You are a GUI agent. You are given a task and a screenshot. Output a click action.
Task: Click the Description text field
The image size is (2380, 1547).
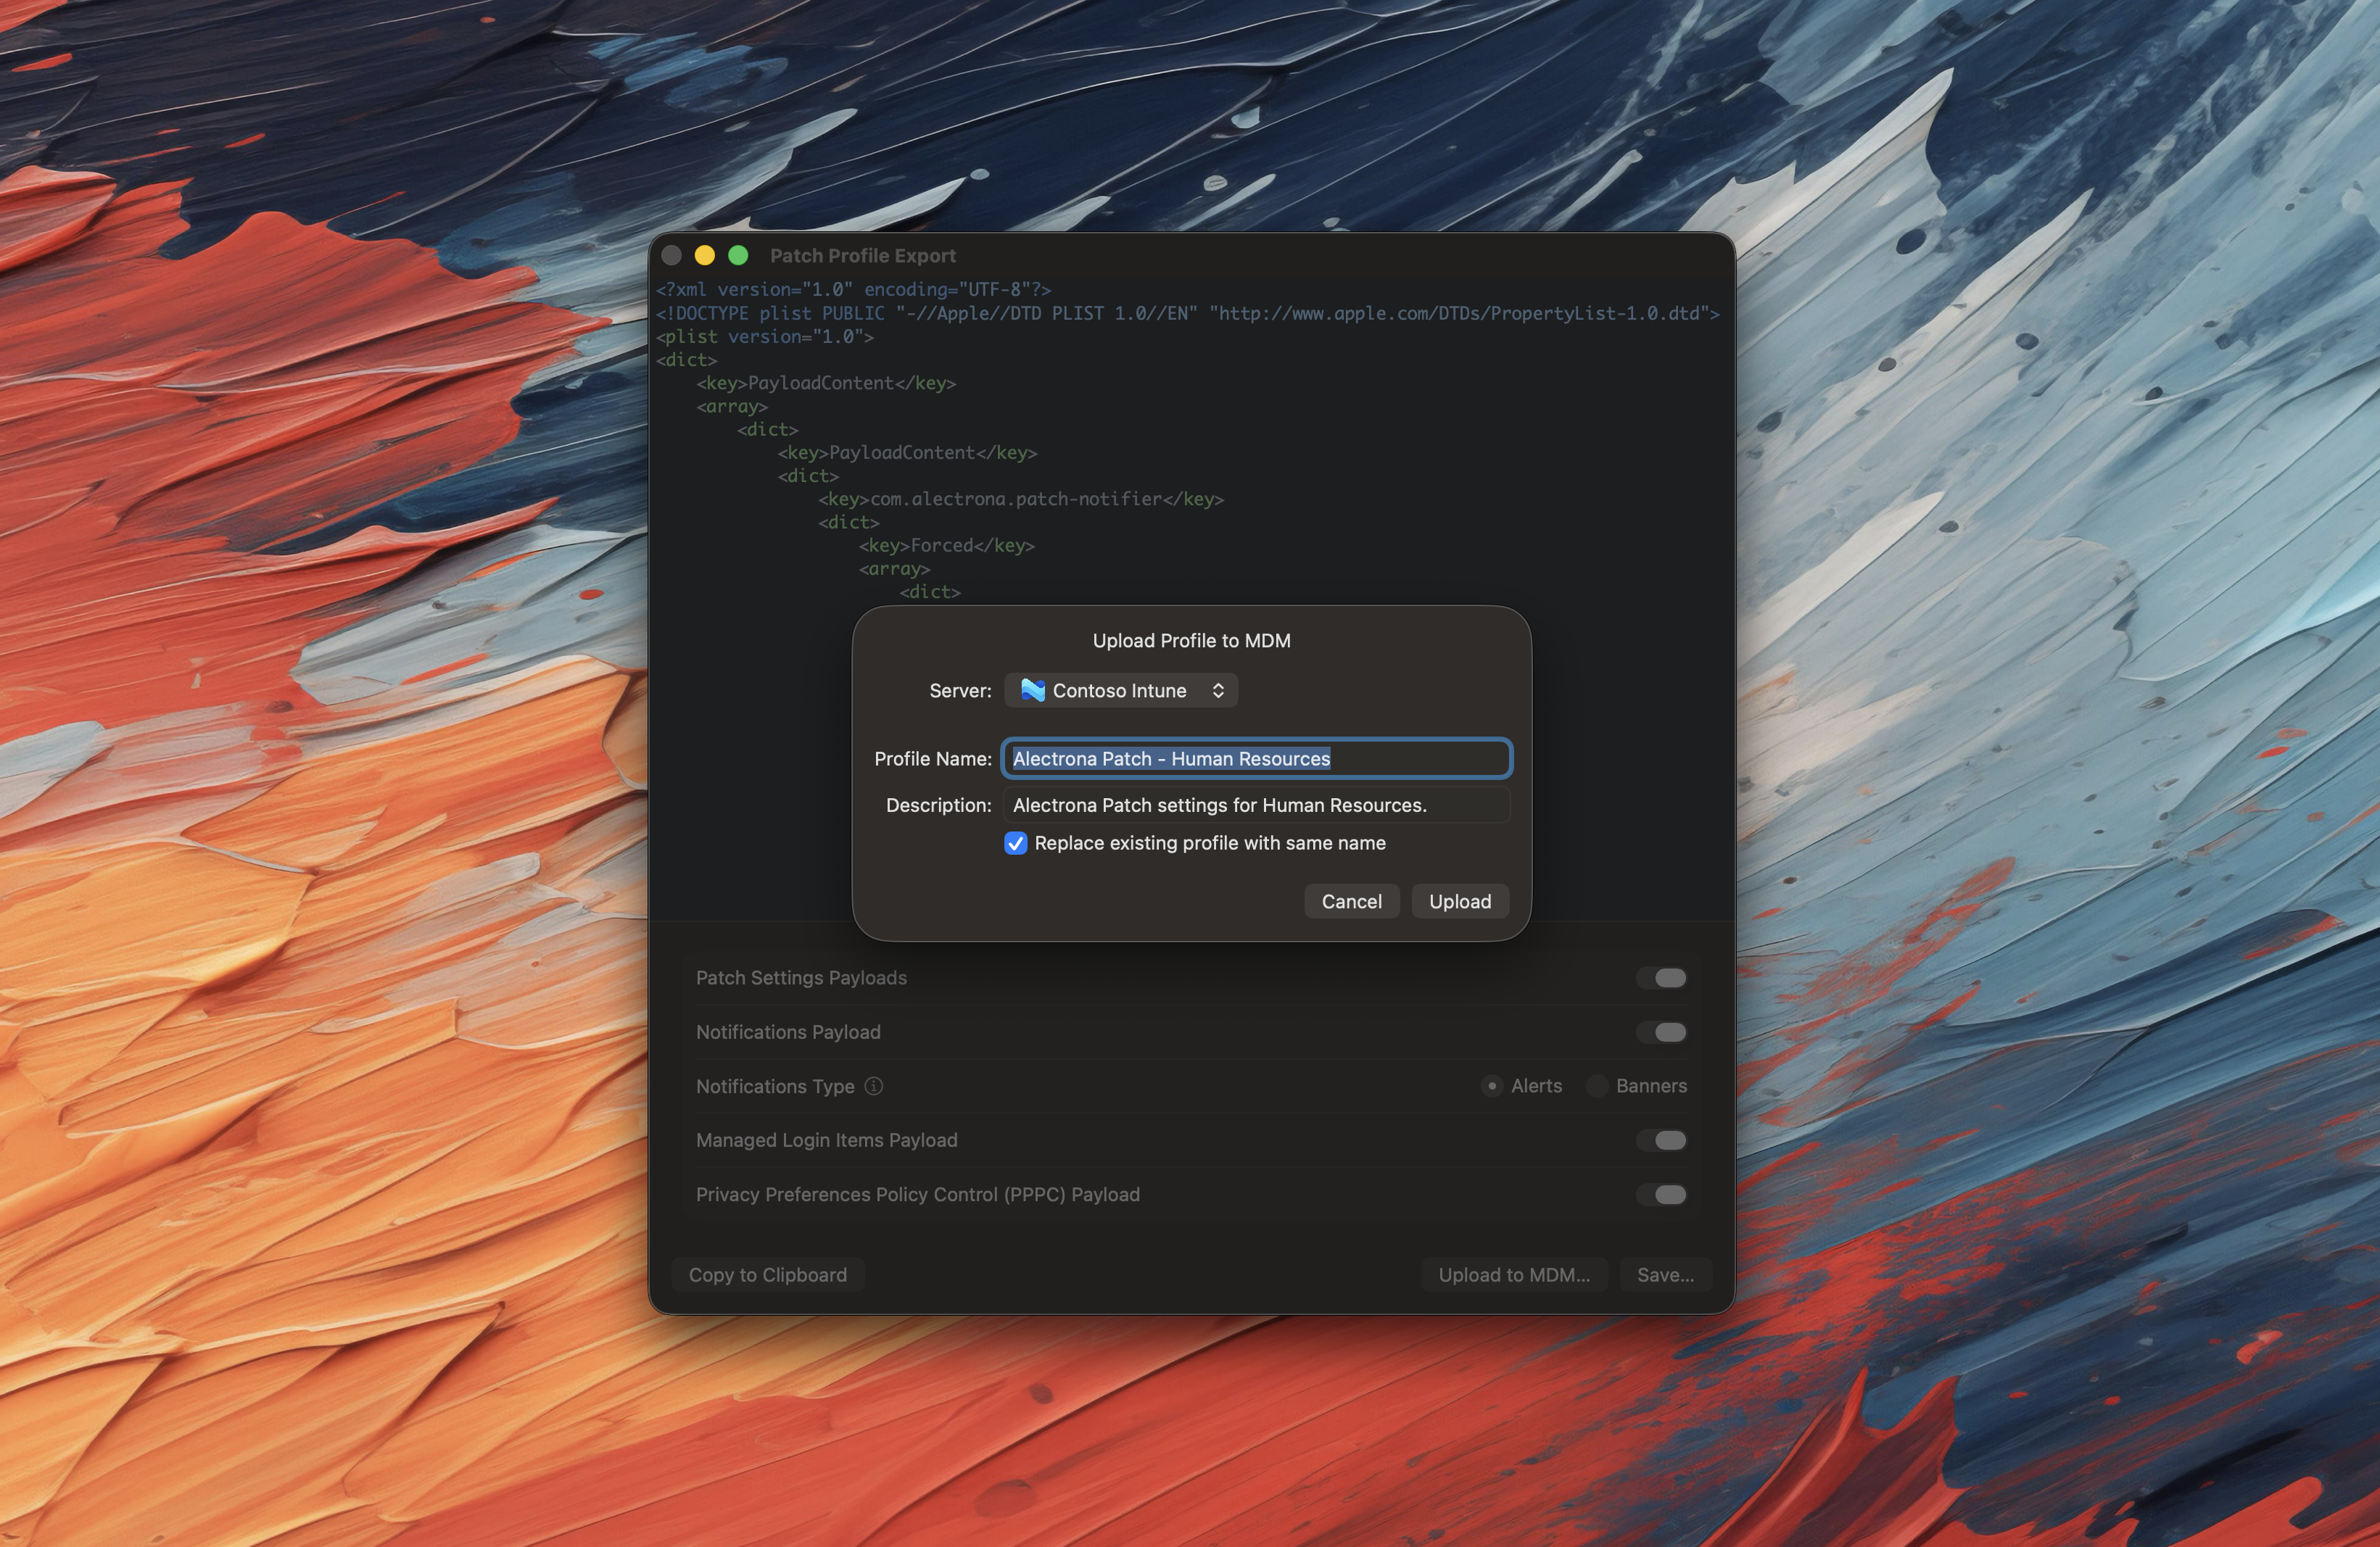(1256, 805)
